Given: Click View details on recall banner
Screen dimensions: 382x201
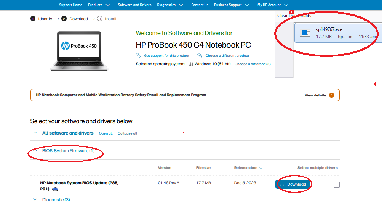Looking at the screenshot, I should (x=315, y=95).
